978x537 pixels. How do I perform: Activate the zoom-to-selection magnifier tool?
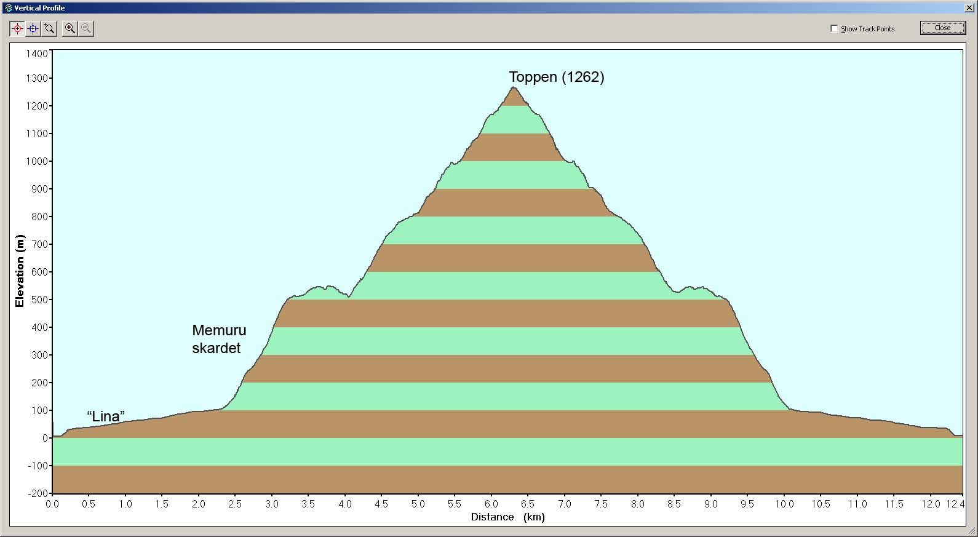click(49, 29)
